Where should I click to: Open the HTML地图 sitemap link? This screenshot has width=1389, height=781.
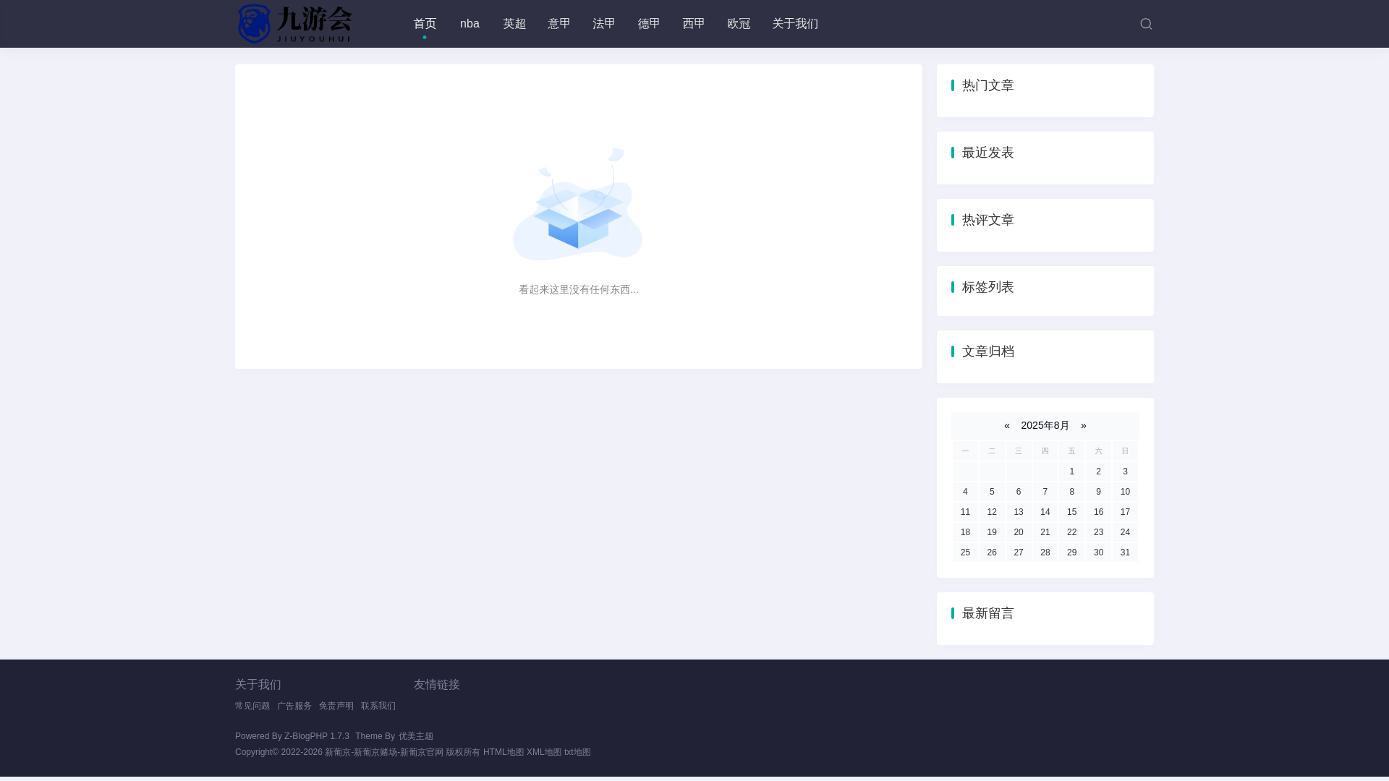pos(504,752)
